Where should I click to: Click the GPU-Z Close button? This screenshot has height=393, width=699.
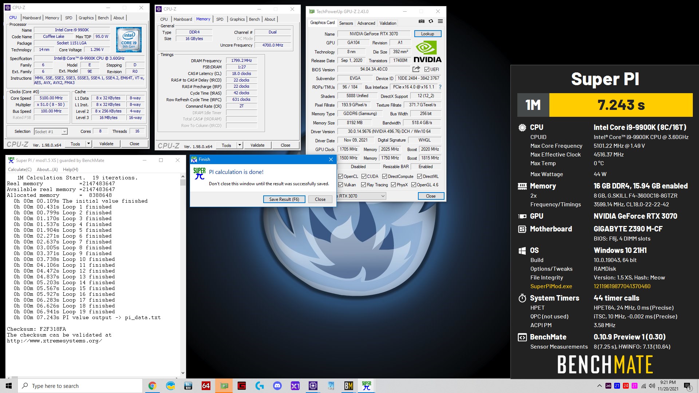(x=431, y=196)
